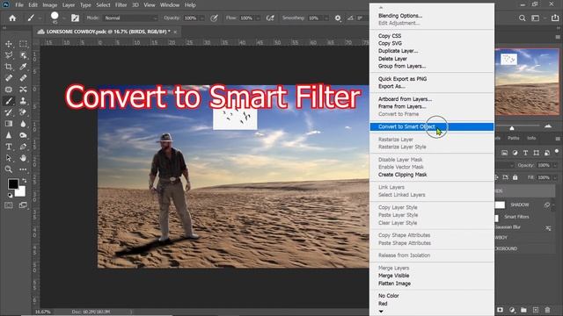Select the Object Selection tool
The image size is (563, 316).
[x=23, y=55]
